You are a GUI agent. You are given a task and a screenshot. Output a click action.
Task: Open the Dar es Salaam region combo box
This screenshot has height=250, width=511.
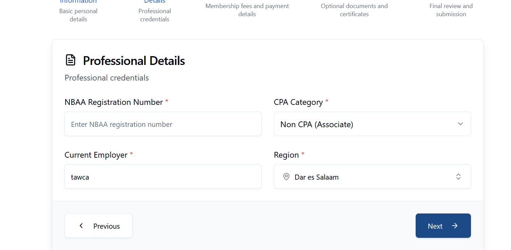pos(372,177)
